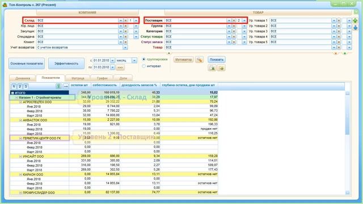Open the Поставщик grouping level dropdown showing 2

pyautogui.click(x=244, y=20)
